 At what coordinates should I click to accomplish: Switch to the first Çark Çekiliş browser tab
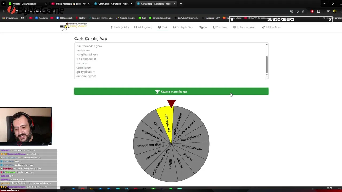[x=113, y=4]
